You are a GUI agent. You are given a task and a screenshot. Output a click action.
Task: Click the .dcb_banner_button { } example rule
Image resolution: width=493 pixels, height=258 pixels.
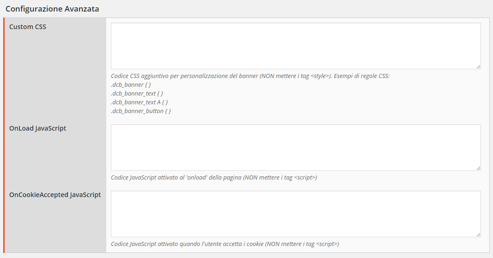[141, 111]
